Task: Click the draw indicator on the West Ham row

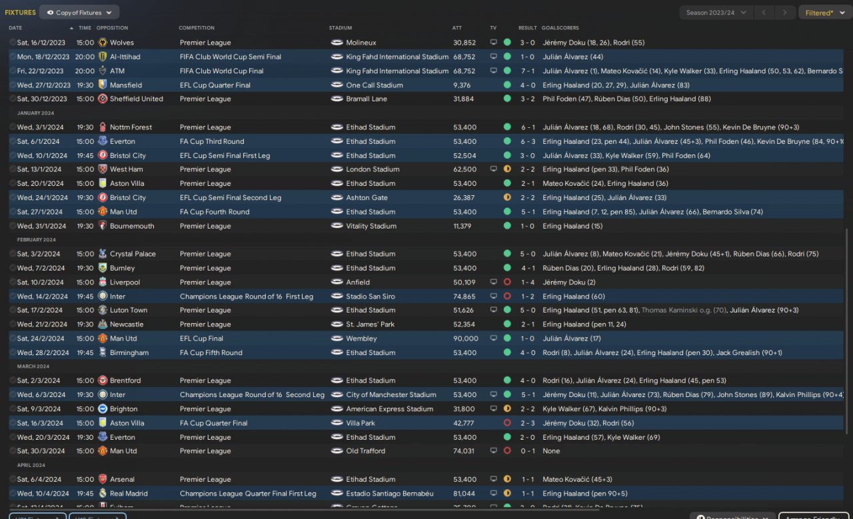Action: tap(507, 169)
